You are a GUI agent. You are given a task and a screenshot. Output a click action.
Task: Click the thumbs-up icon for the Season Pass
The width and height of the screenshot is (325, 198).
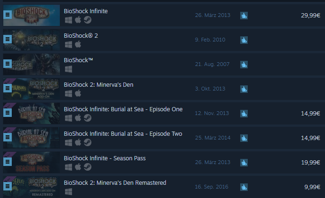click(x=244, y=162)
